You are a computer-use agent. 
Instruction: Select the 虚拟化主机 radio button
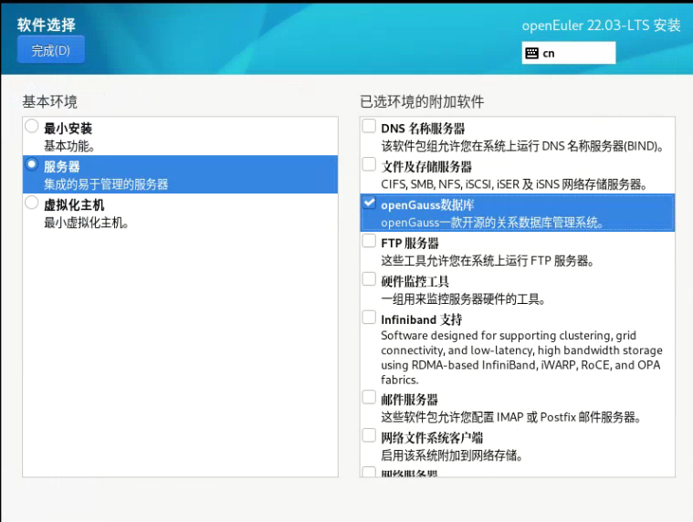tap(31, 203)
